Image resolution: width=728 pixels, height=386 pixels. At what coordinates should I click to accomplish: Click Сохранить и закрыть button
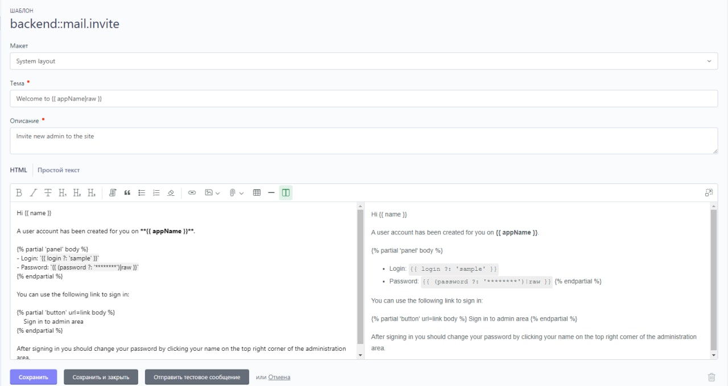pyautogui.click(x=101, y=377)
